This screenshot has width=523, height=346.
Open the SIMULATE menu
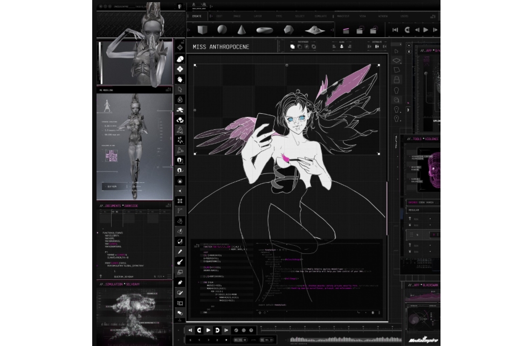(x=320, y=16)
